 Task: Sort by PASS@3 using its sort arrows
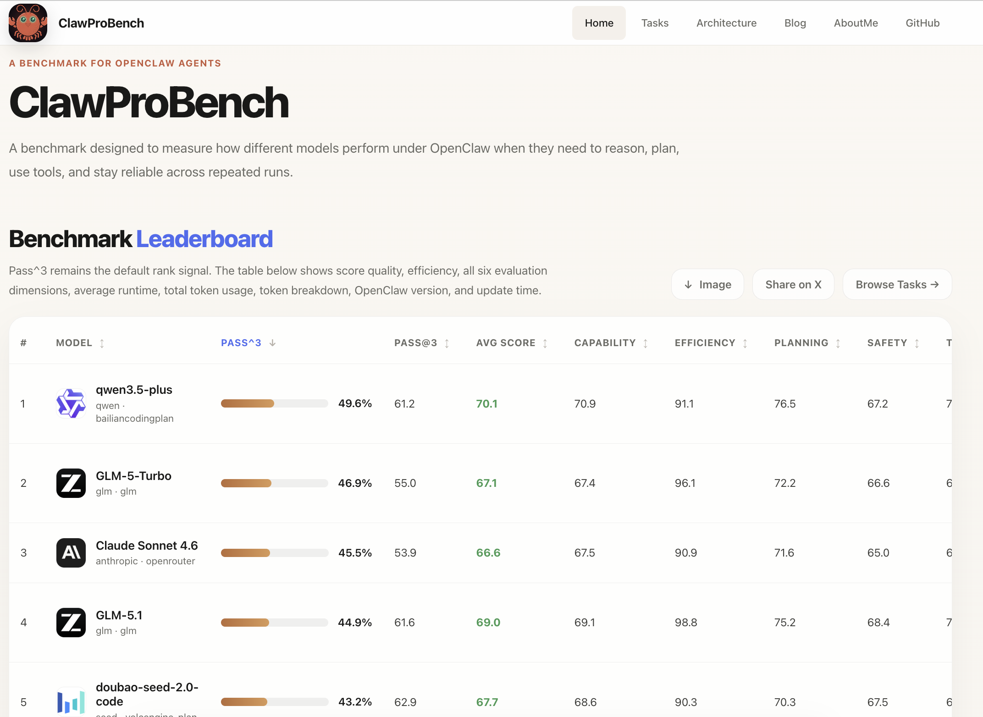tap(447, 343)
